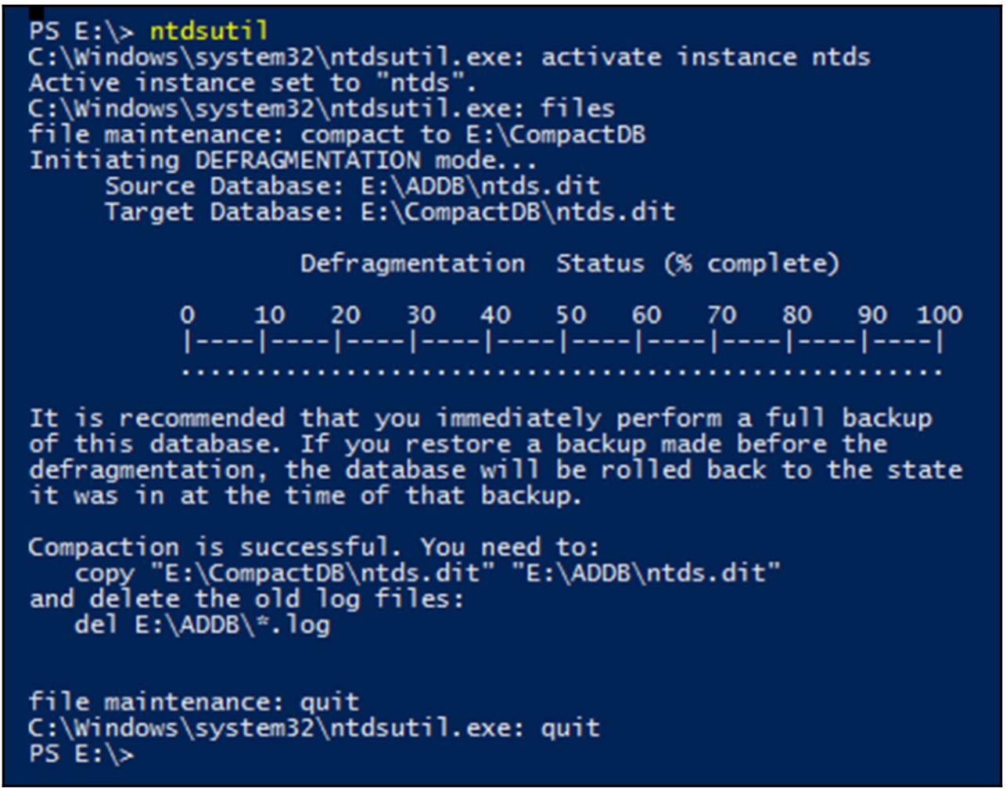Click the 'compact to E:\CompactDB' command
The width and height of the screenshot is (1006, 792).
[472, 135]
